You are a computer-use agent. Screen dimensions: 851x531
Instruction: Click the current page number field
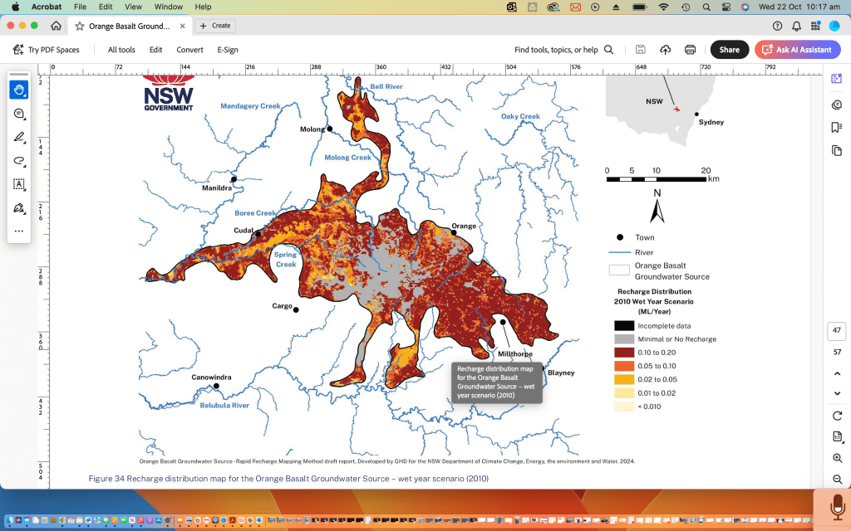click(x=836, y=331)
